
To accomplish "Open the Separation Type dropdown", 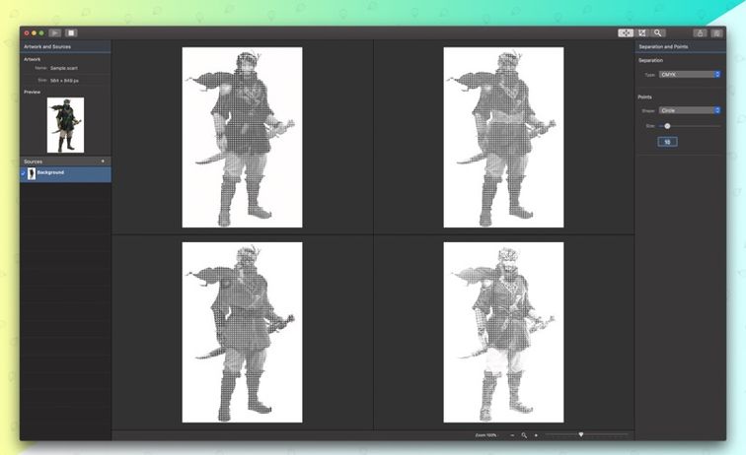I will pos(690,74).
